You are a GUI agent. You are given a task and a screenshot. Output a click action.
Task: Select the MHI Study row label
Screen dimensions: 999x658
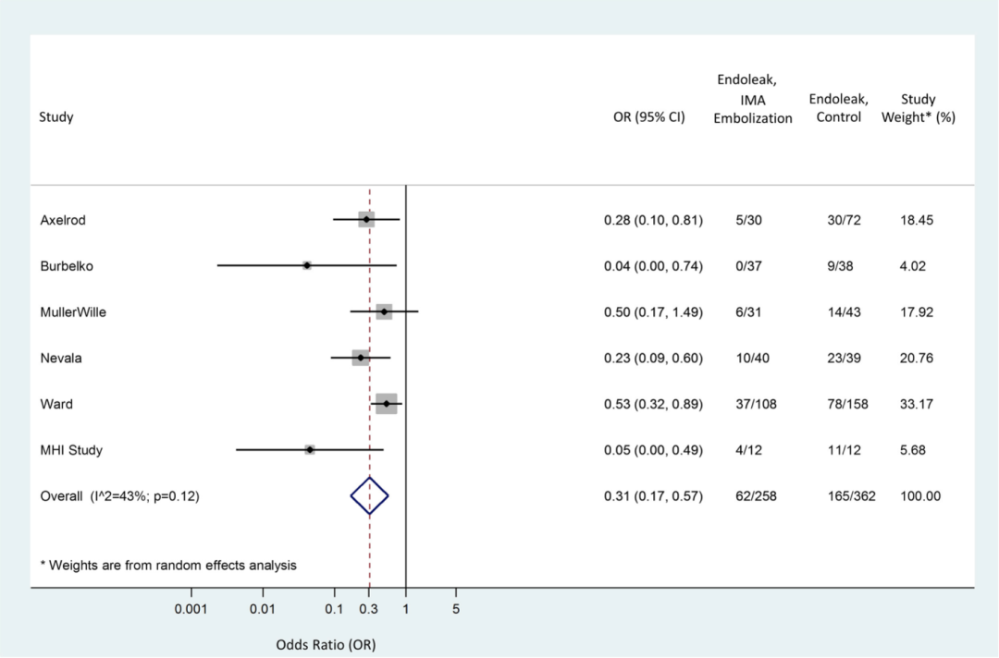pos(71,451)
